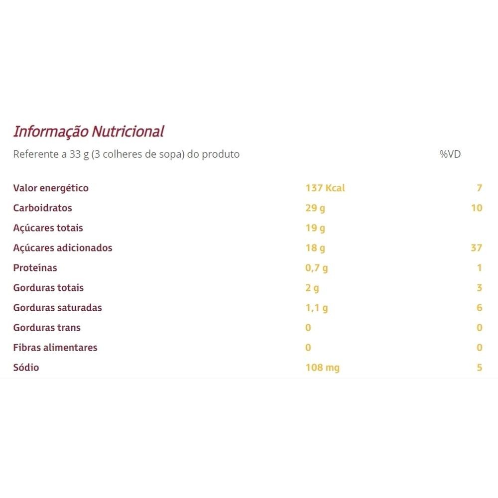The image size is (498, 498).
Task: Click the Informação Nutricional heading
Action: pos(88,131)
